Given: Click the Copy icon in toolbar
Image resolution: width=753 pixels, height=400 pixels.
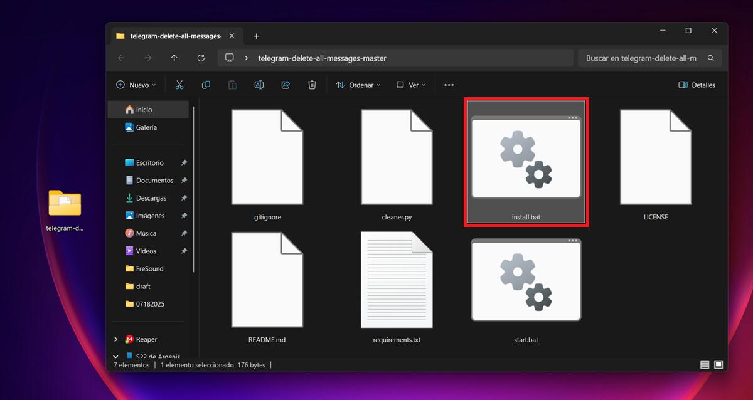Looking at the screenshot, I should coord(206,85).
